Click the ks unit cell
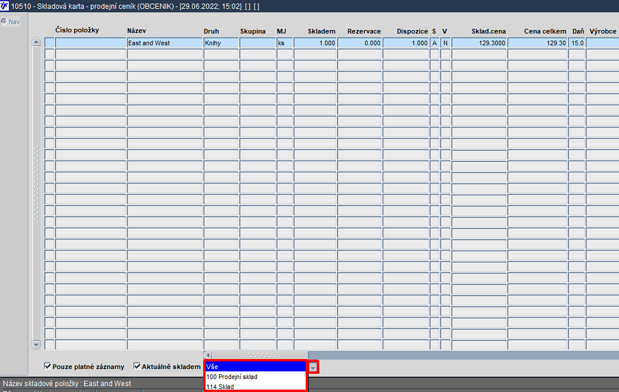 [x=284, y=43]
